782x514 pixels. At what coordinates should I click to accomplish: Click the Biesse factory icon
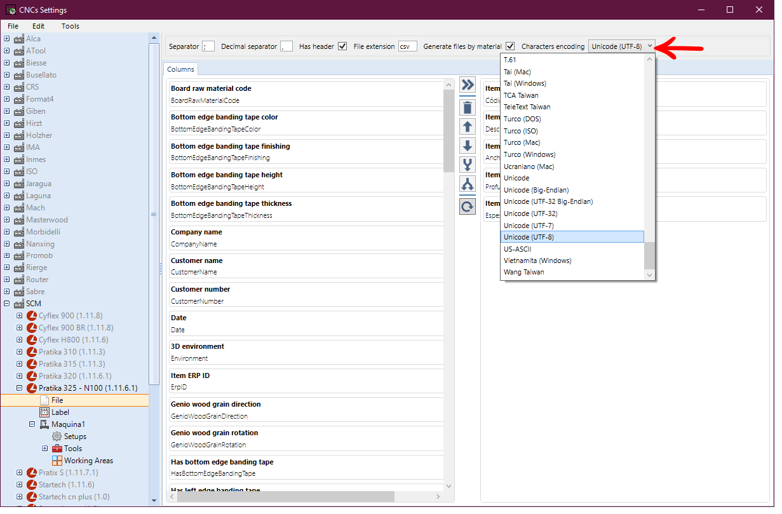tap(19, 63)
